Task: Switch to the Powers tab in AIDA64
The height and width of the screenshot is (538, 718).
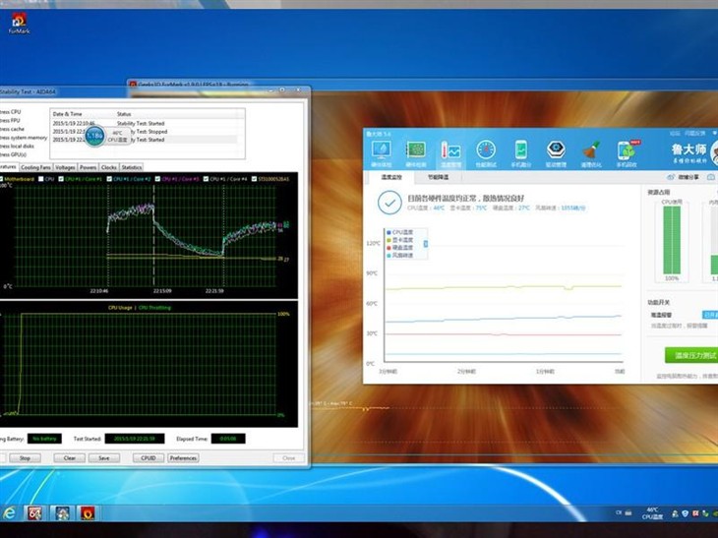Action: (88, 167)
